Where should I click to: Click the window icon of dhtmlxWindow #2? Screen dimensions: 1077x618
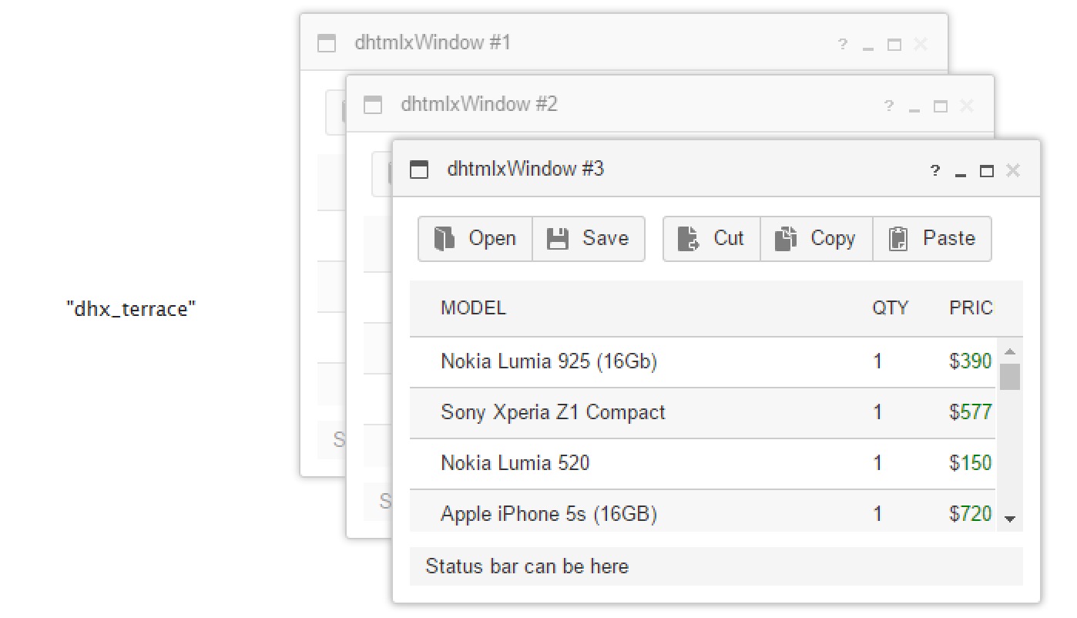point(373,105)
